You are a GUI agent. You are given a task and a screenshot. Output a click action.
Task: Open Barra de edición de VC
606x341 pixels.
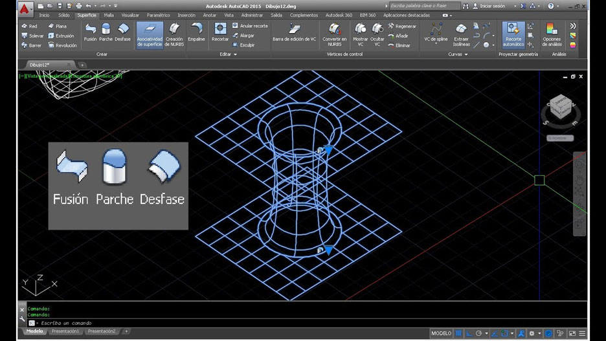(295, 32)
